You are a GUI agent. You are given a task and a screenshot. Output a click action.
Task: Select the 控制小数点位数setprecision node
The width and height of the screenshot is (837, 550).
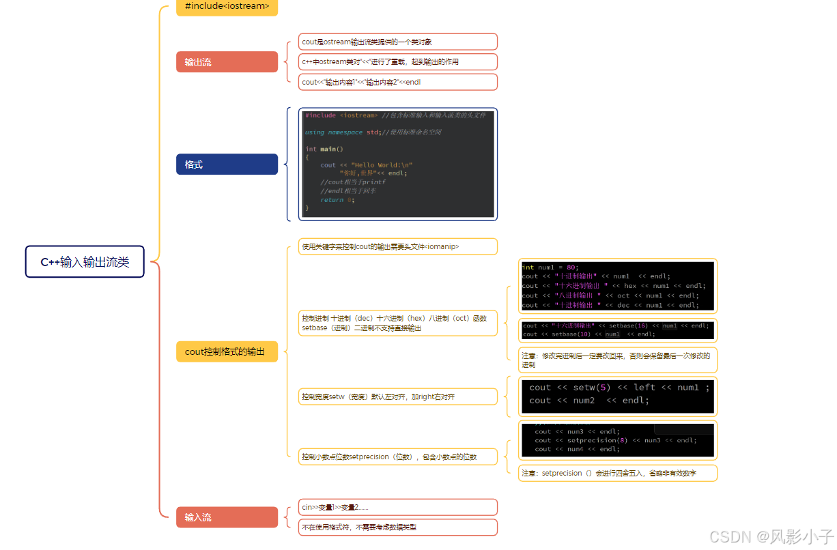[398, 457]
